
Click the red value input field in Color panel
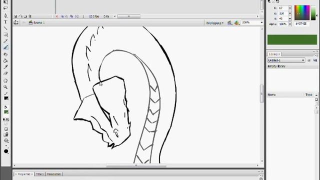coord(283,8)
